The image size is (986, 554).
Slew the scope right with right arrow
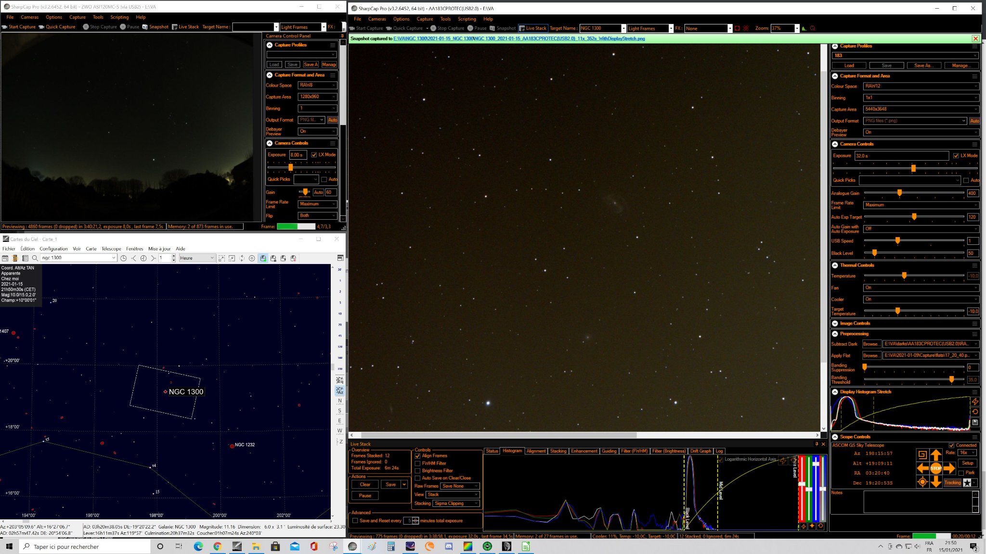[949, 468]
